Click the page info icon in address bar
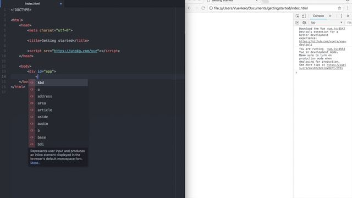Screen dimensions: 352x198 tap(211, 8)
